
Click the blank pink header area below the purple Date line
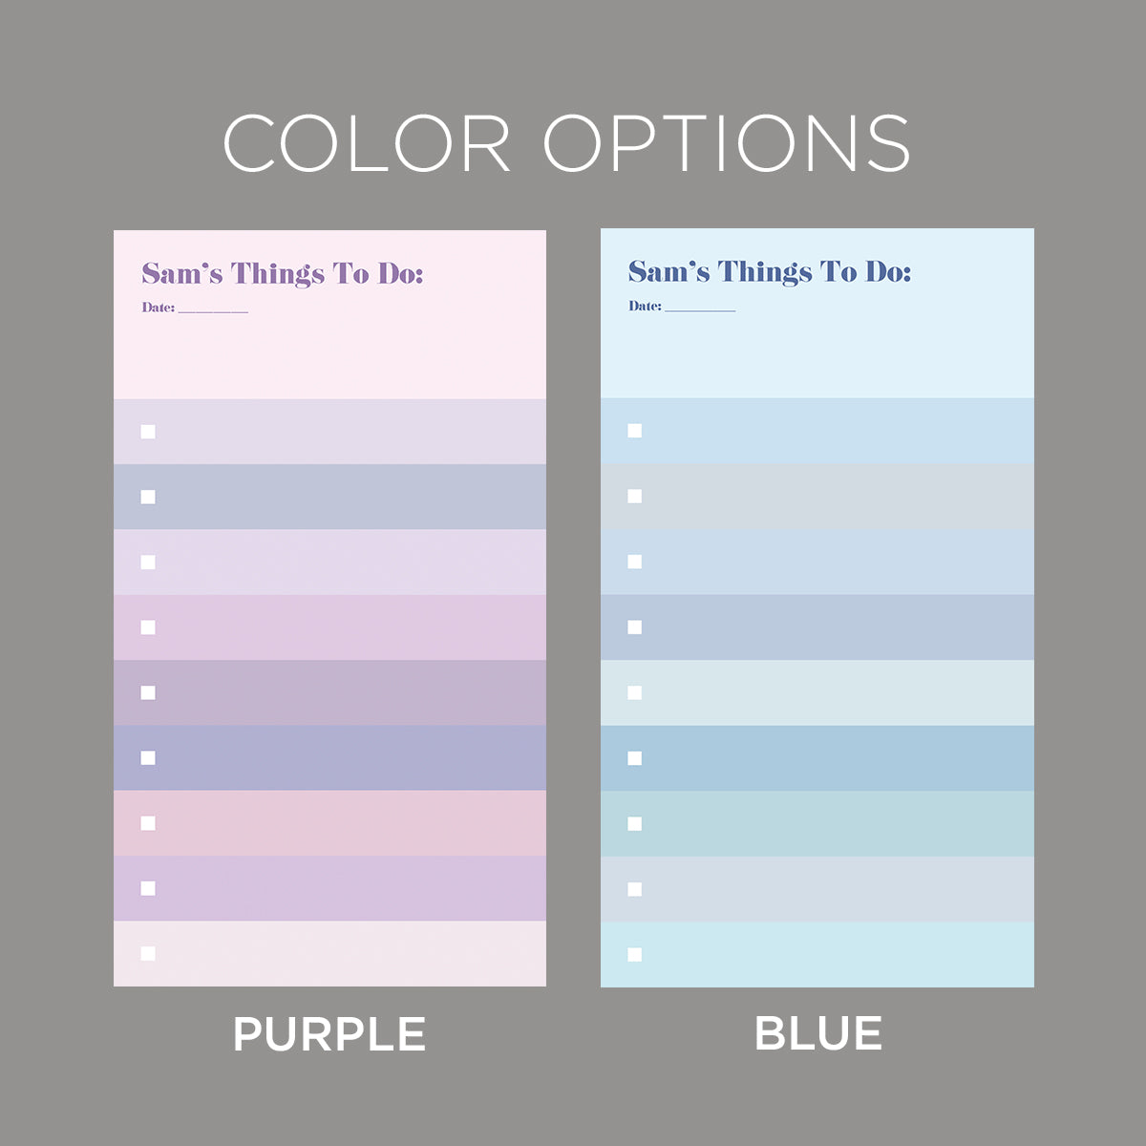pyautogui.click(x=329, y=358)
